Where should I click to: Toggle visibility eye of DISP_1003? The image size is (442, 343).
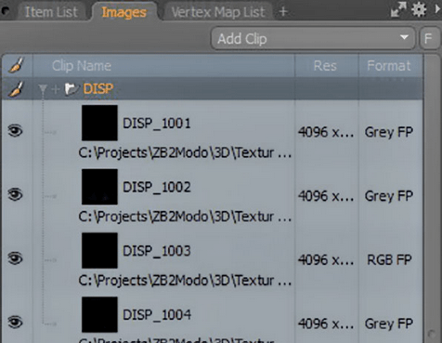(15, 258)
